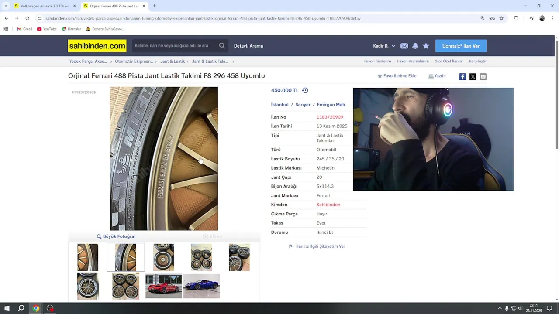Viewport: 559px width, 314px height.
Task: Click the Favori İlanlarım menu item
Action: click(377, 61)
